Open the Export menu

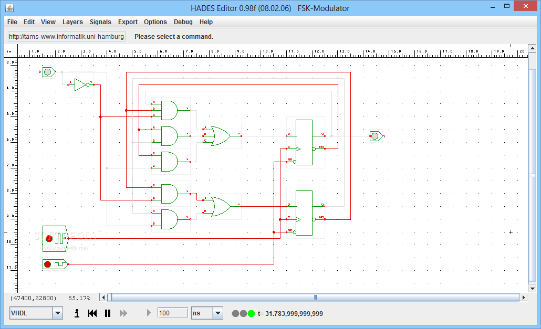click(x=128, y=22)
